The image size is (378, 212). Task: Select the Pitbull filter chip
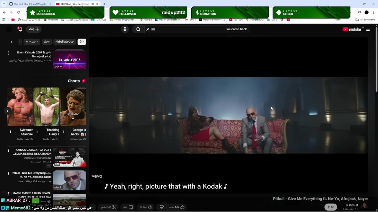[47, 42]
